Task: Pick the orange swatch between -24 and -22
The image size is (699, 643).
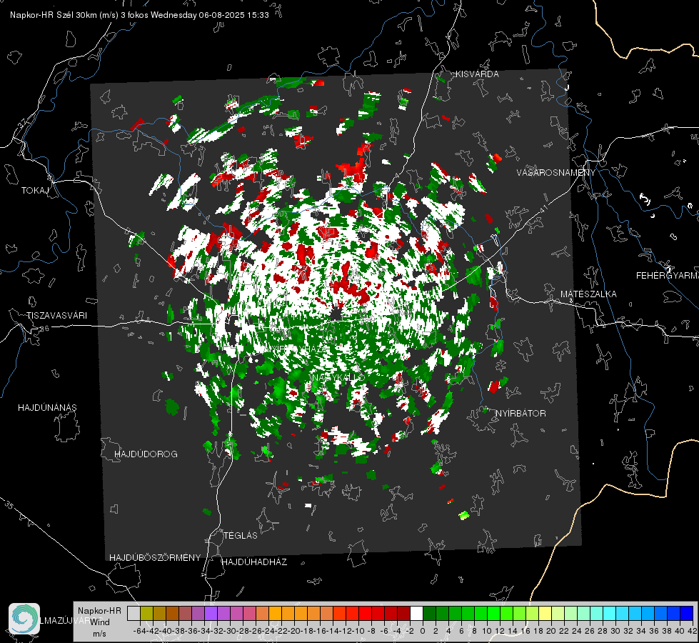Action: point(275,614)
